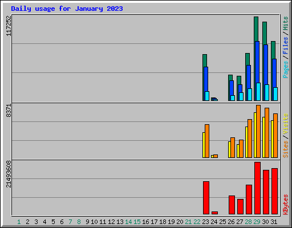The height and width of the screenshot is (228, 292).
Task: Click day 25 on the date axis
Action: click(x=222, y=222)
